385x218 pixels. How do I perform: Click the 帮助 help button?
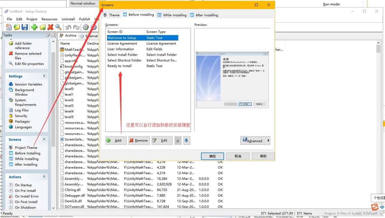[263, 156]
